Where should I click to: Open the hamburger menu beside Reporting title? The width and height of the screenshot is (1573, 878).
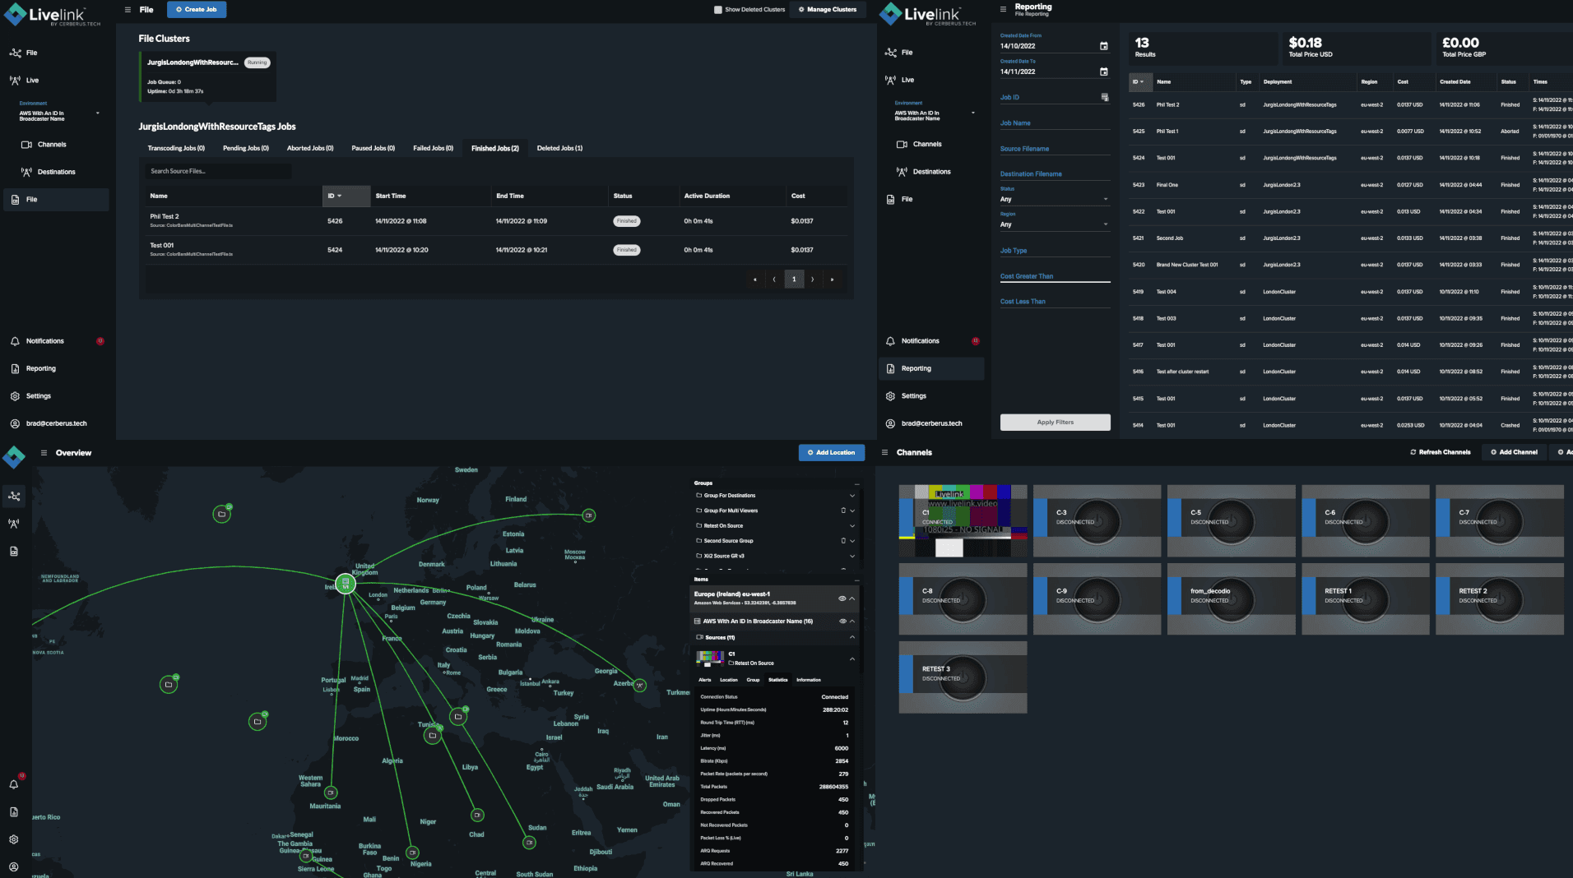(1003, 10)
